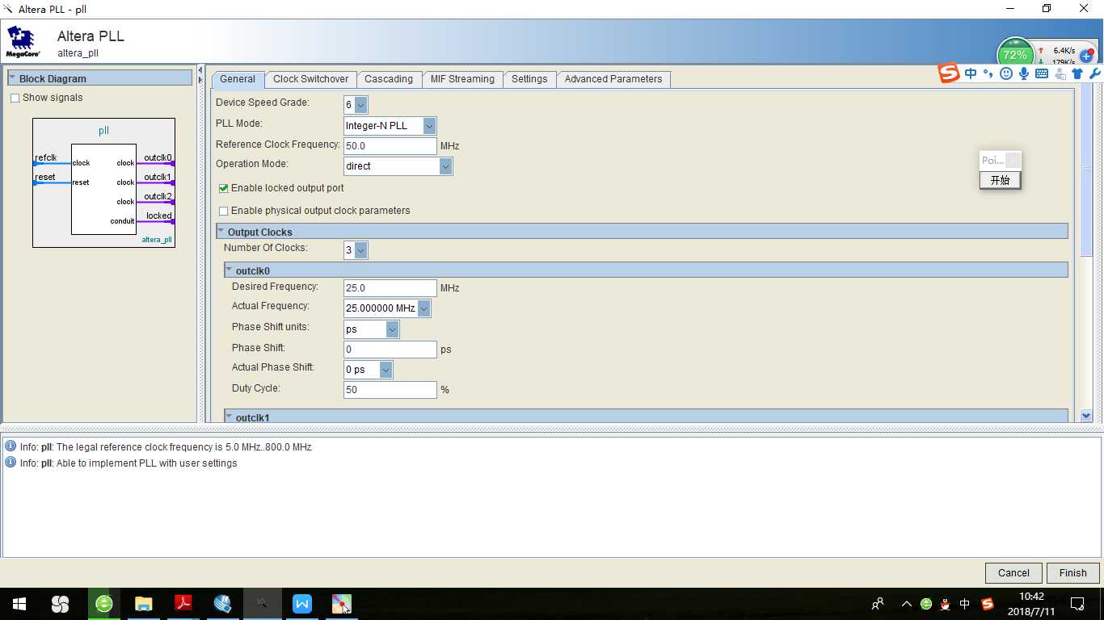Open the People icon in system tray
The height and width of the screenshot is (620, 1104).
coord(878,604)
